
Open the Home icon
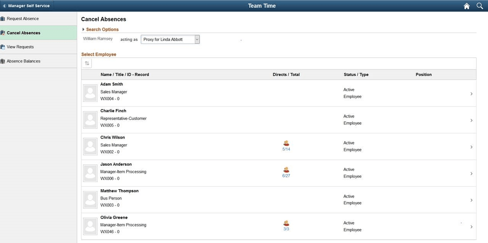point(466,6)
